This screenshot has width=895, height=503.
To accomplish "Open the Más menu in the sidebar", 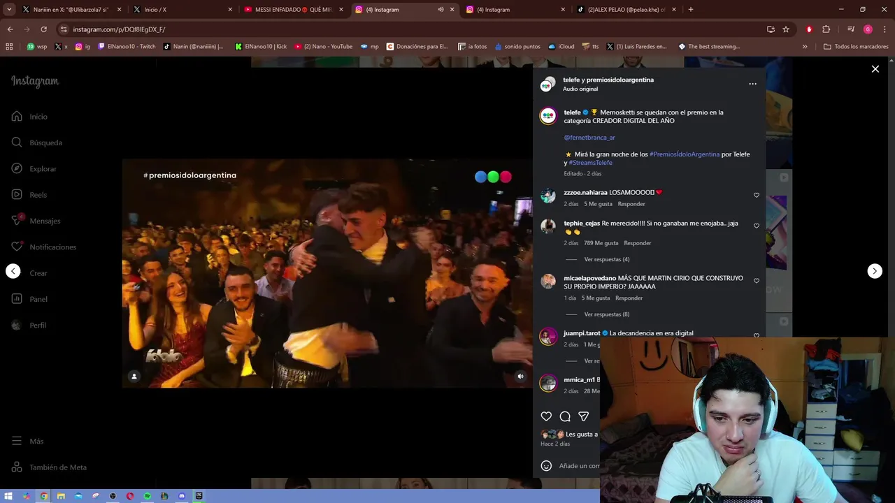I will click(28, 442).
